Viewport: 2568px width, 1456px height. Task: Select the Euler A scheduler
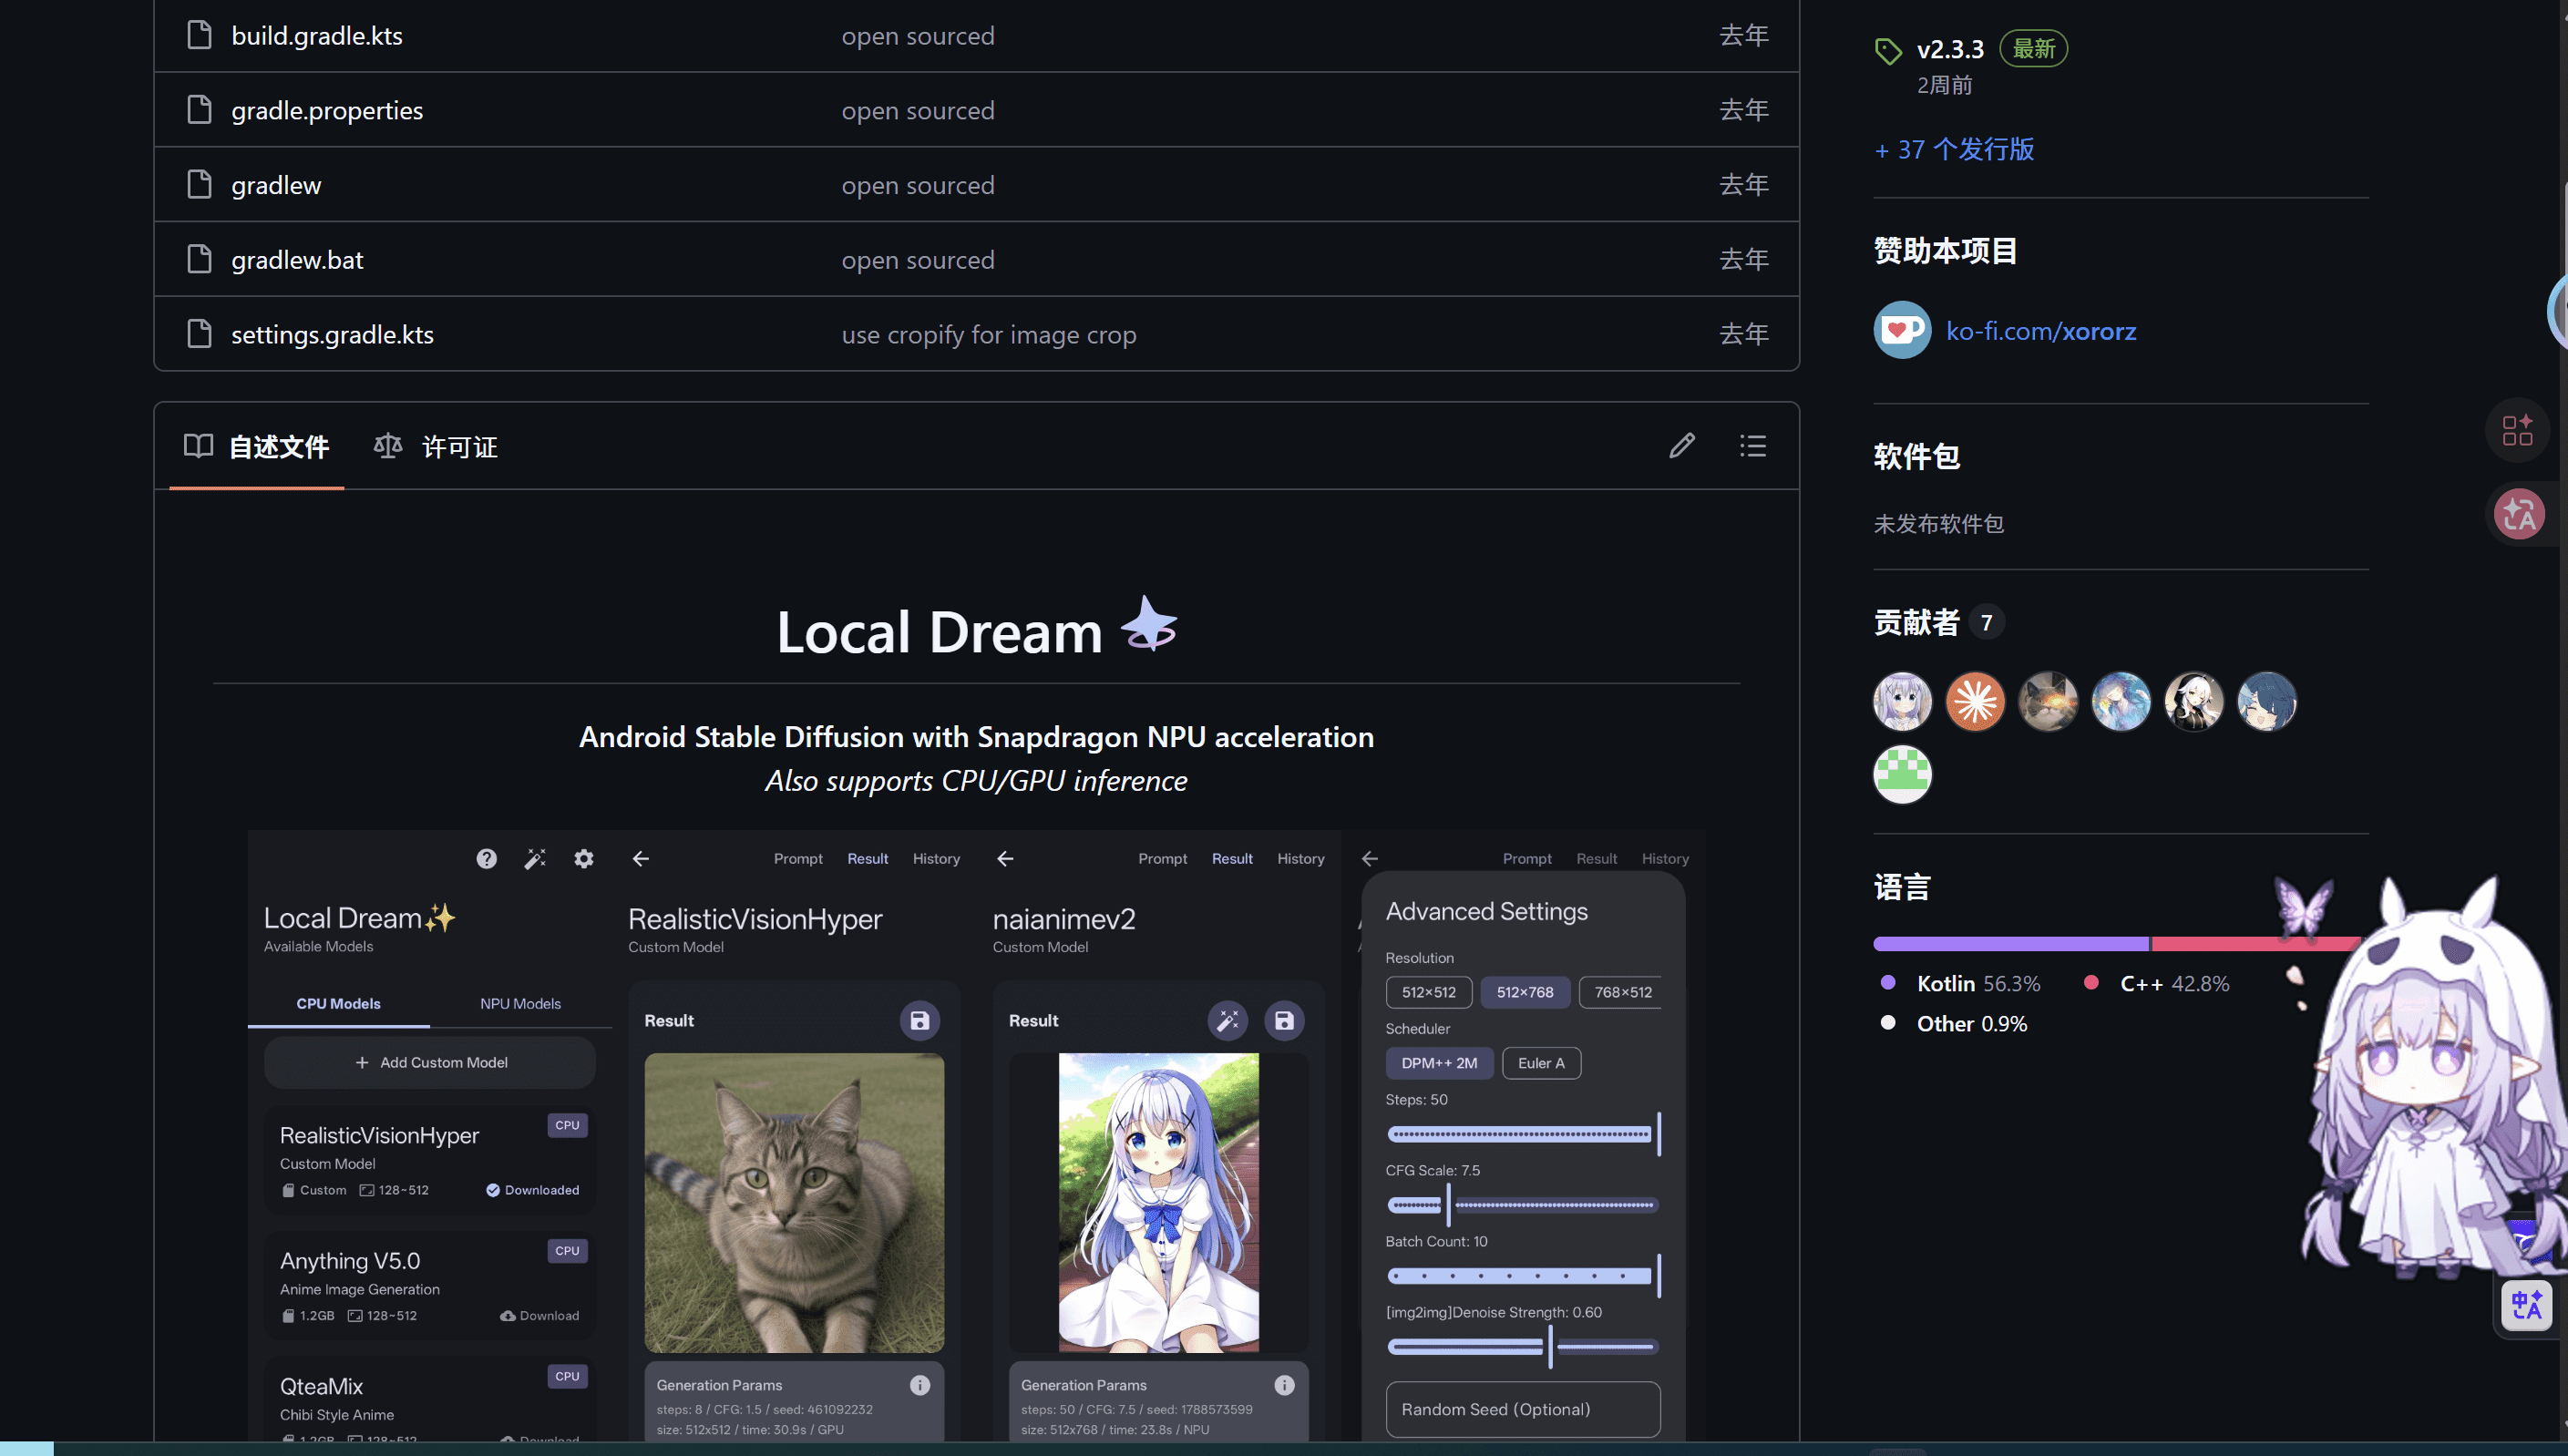click(x=1541, y=1063)
